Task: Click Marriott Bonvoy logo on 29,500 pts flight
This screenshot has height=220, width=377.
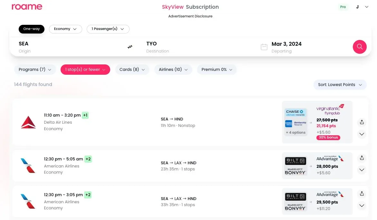Action: [295, 207]
